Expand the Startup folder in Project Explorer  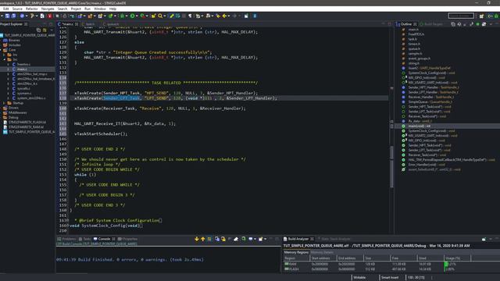(x=4, y=103)
